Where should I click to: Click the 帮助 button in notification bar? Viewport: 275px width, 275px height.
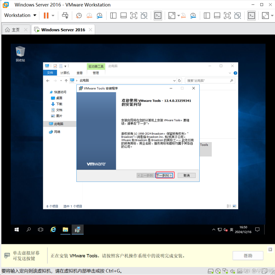tap(248, 256)
